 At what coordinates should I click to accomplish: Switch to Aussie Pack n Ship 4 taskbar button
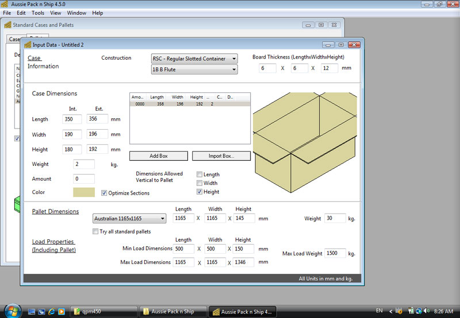pyautogui.click(x=242, y=312)
